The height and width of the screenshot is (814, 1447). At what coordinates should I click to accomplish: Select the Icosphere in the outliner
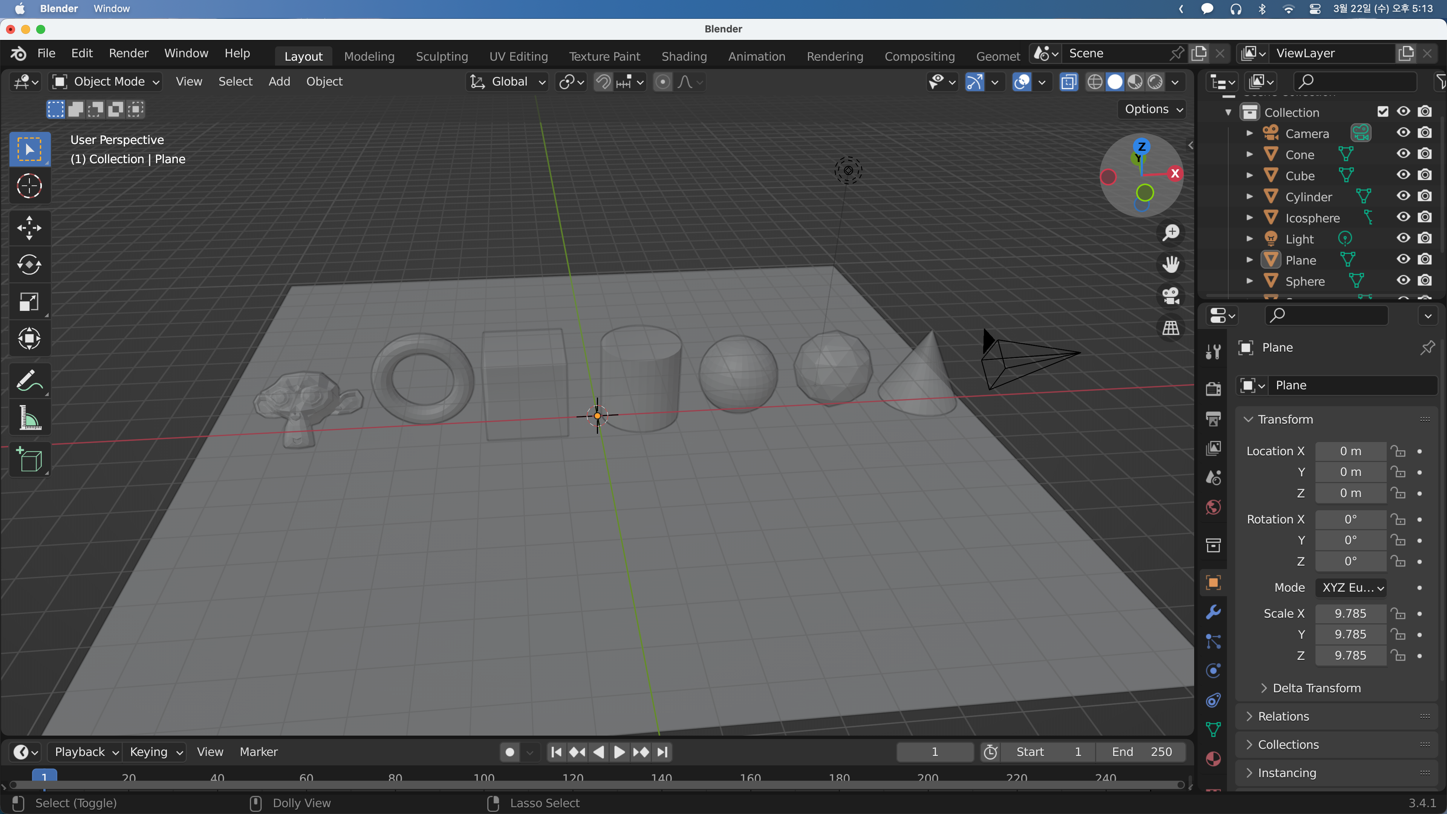pyautogui.click(x=1312, y=218)
